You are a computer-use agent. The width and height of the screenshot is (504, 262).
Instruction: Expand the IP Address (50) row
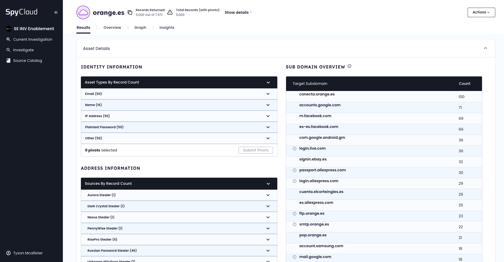[x=179, y=116]
